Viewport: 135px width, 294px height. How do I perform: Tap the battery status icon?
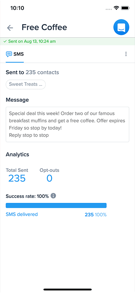125,8
